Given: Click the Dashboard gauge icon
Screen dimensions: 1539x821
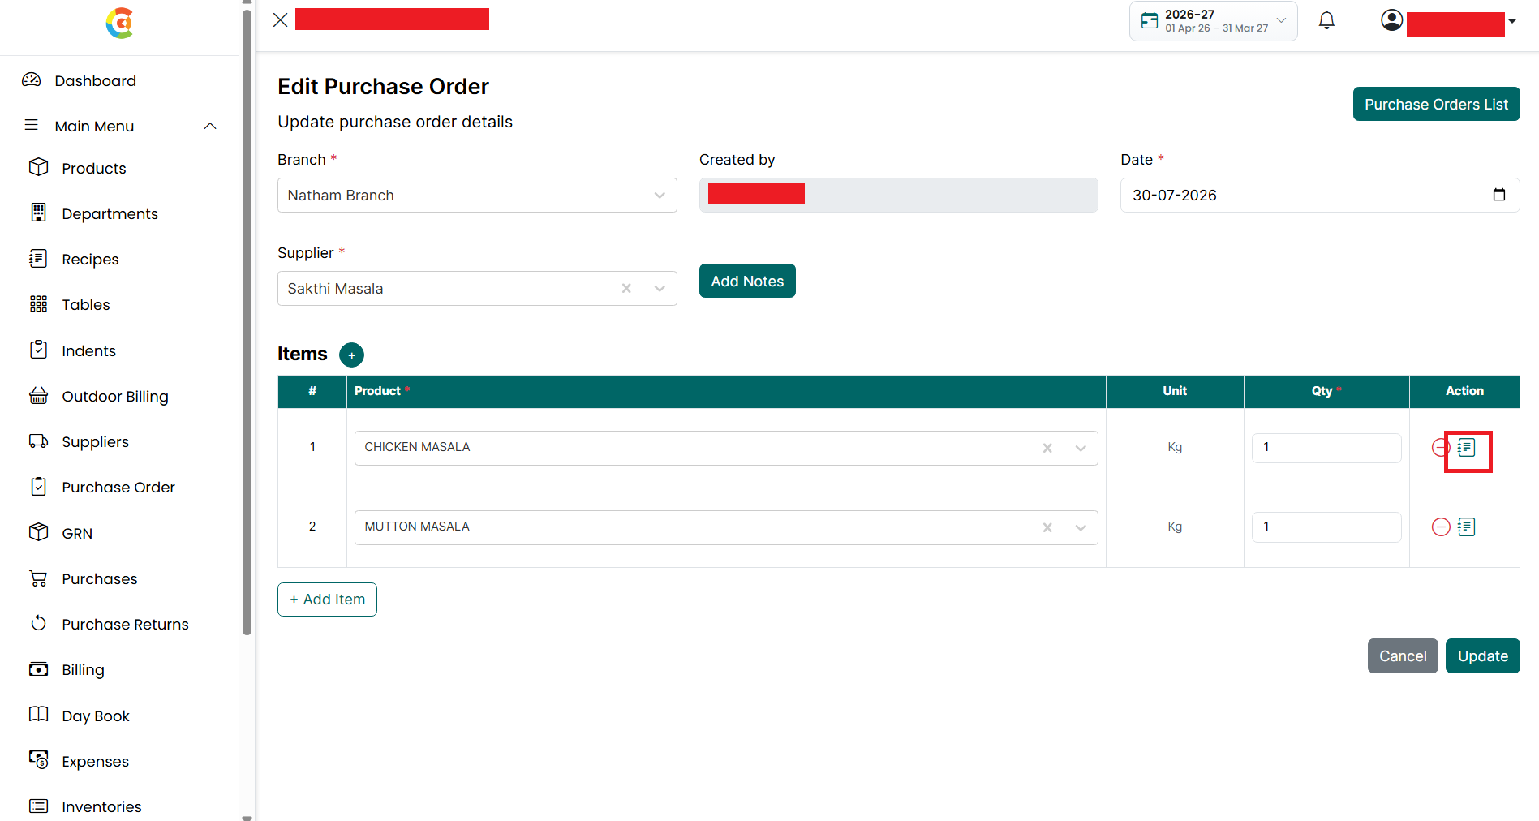Looking at the screenshot, I should (x=32, y=80).
